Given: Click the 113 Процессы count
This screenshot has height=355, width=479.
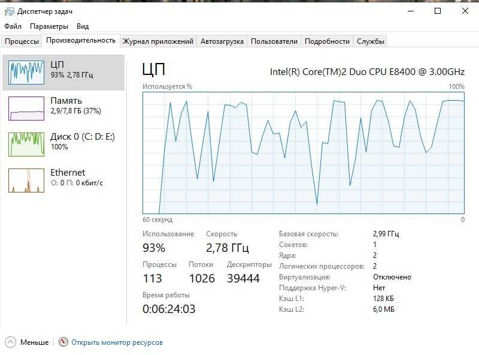Looking at the screenshot, I should 152,278.
